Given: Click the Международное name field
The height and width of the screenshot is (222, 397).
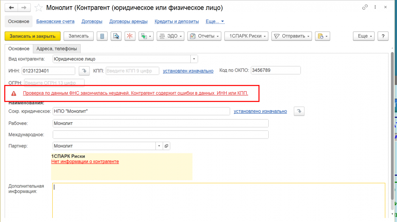Looking at the screenshot, I should [x=161, y=135].
